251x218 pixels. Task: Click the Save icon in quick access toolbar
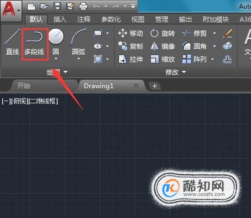click(x=57, y=7)
